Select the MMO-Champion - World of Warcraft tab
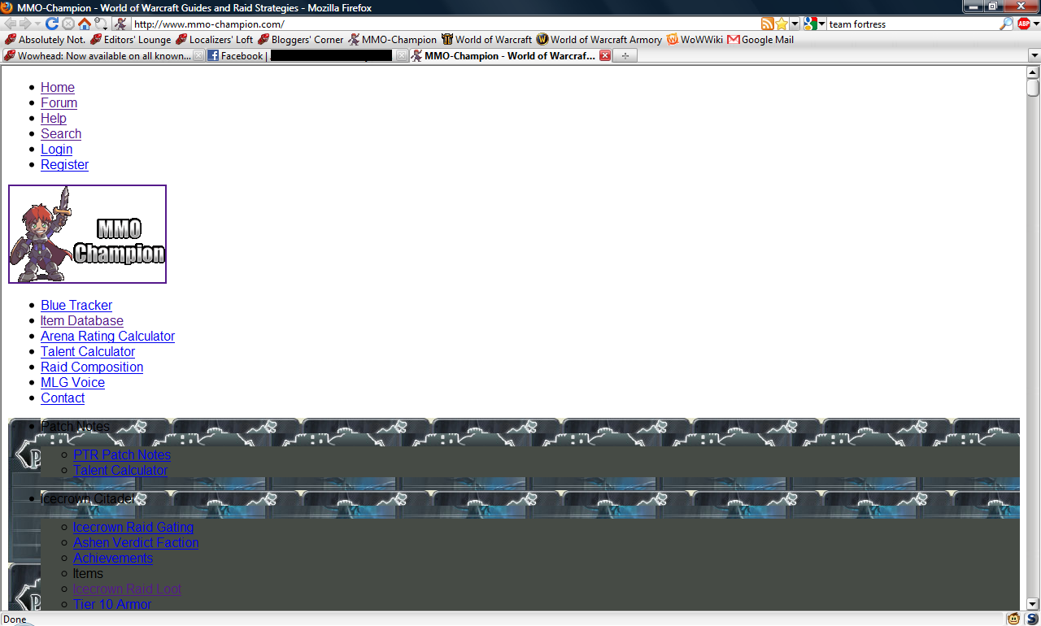This screenshot has width=1041, height=626. [x=511, y=56]
